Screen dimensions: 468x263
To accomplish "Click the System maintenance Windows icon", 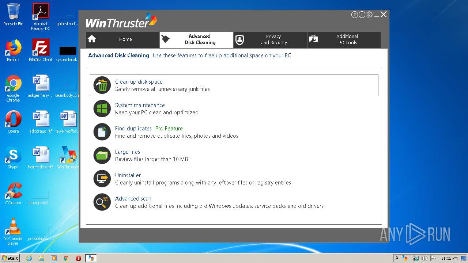I will tap(102, 109).
